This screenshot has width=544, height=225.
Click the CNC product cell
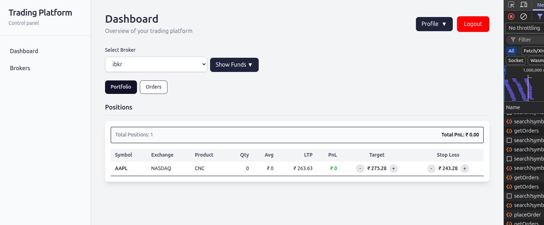pyautogui.click(x=199, y=168)
